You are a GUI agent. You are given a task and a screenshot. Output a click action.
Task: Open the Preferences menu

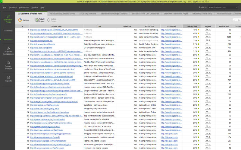click(x=24, y=7)
